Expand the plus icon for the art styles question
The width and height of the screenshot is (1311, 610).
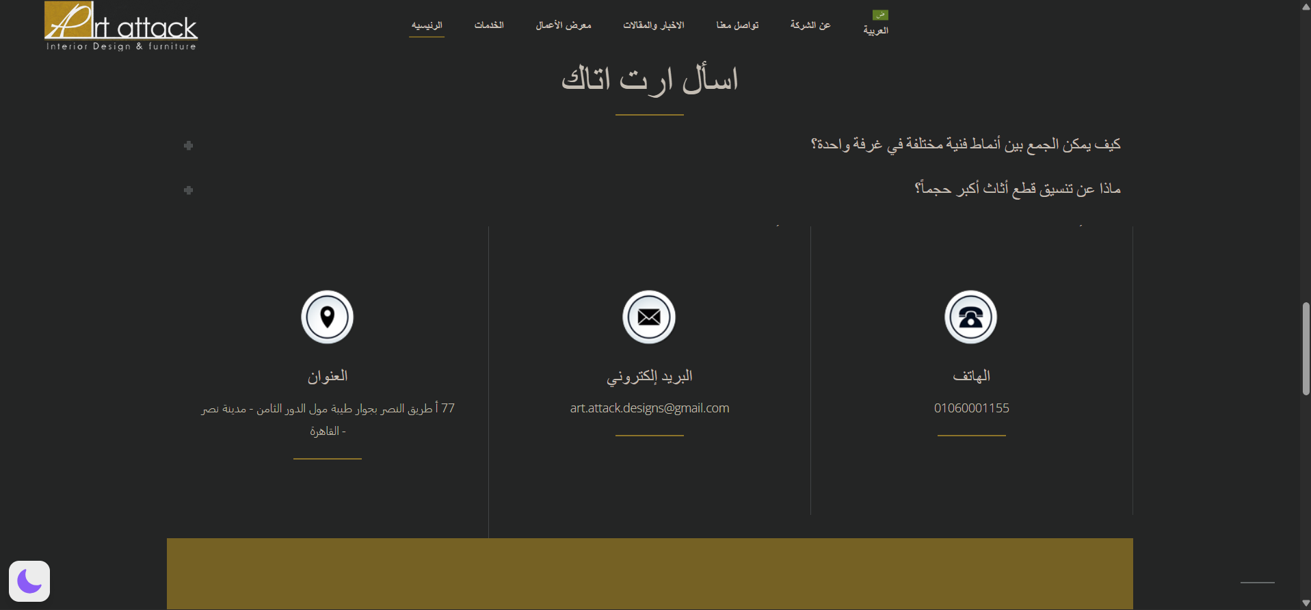188,146
